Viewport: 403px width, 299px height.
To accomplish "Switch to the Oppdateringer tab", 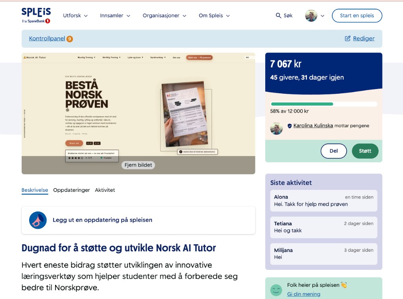I will tap(72, 190).
